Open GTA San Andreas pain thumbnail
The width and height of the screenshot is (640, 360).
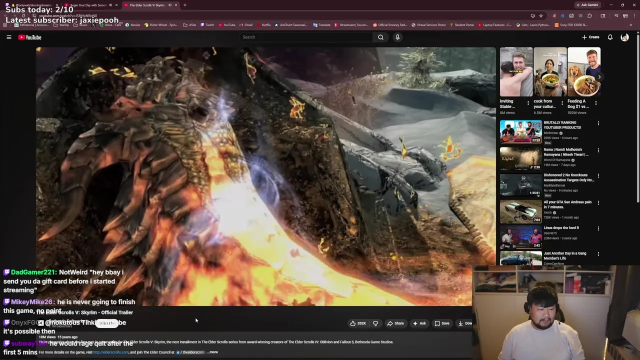click(x=520, y=211)
